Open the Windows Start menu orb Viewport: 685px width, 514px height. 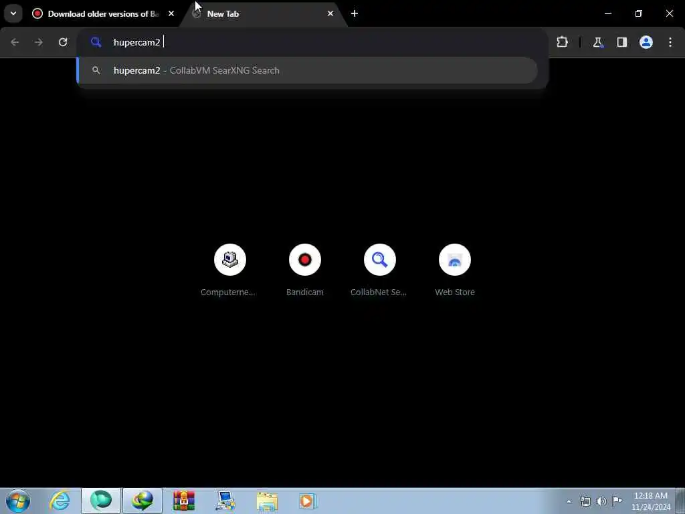point(18,501)
